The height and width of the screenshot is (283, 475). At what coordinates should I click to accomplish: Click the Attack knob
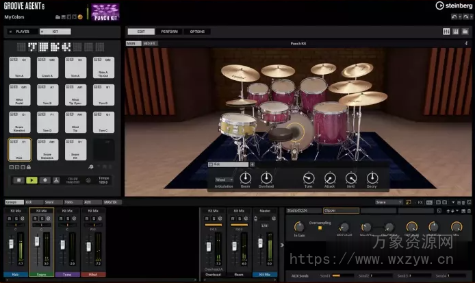pos(330,178)
